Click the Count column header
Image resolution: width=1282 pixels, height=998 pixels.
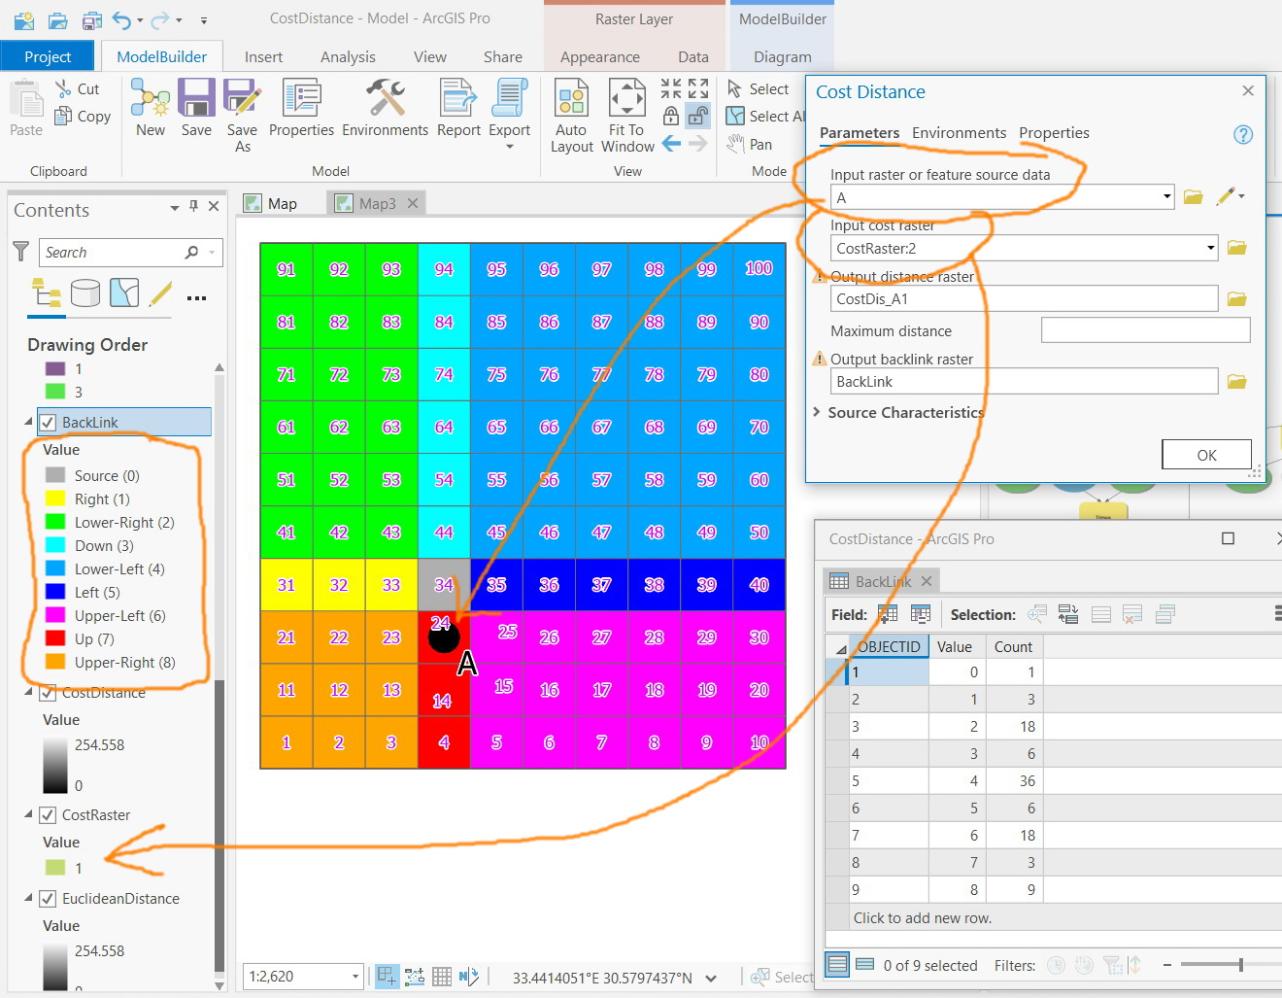point(1014,646)
